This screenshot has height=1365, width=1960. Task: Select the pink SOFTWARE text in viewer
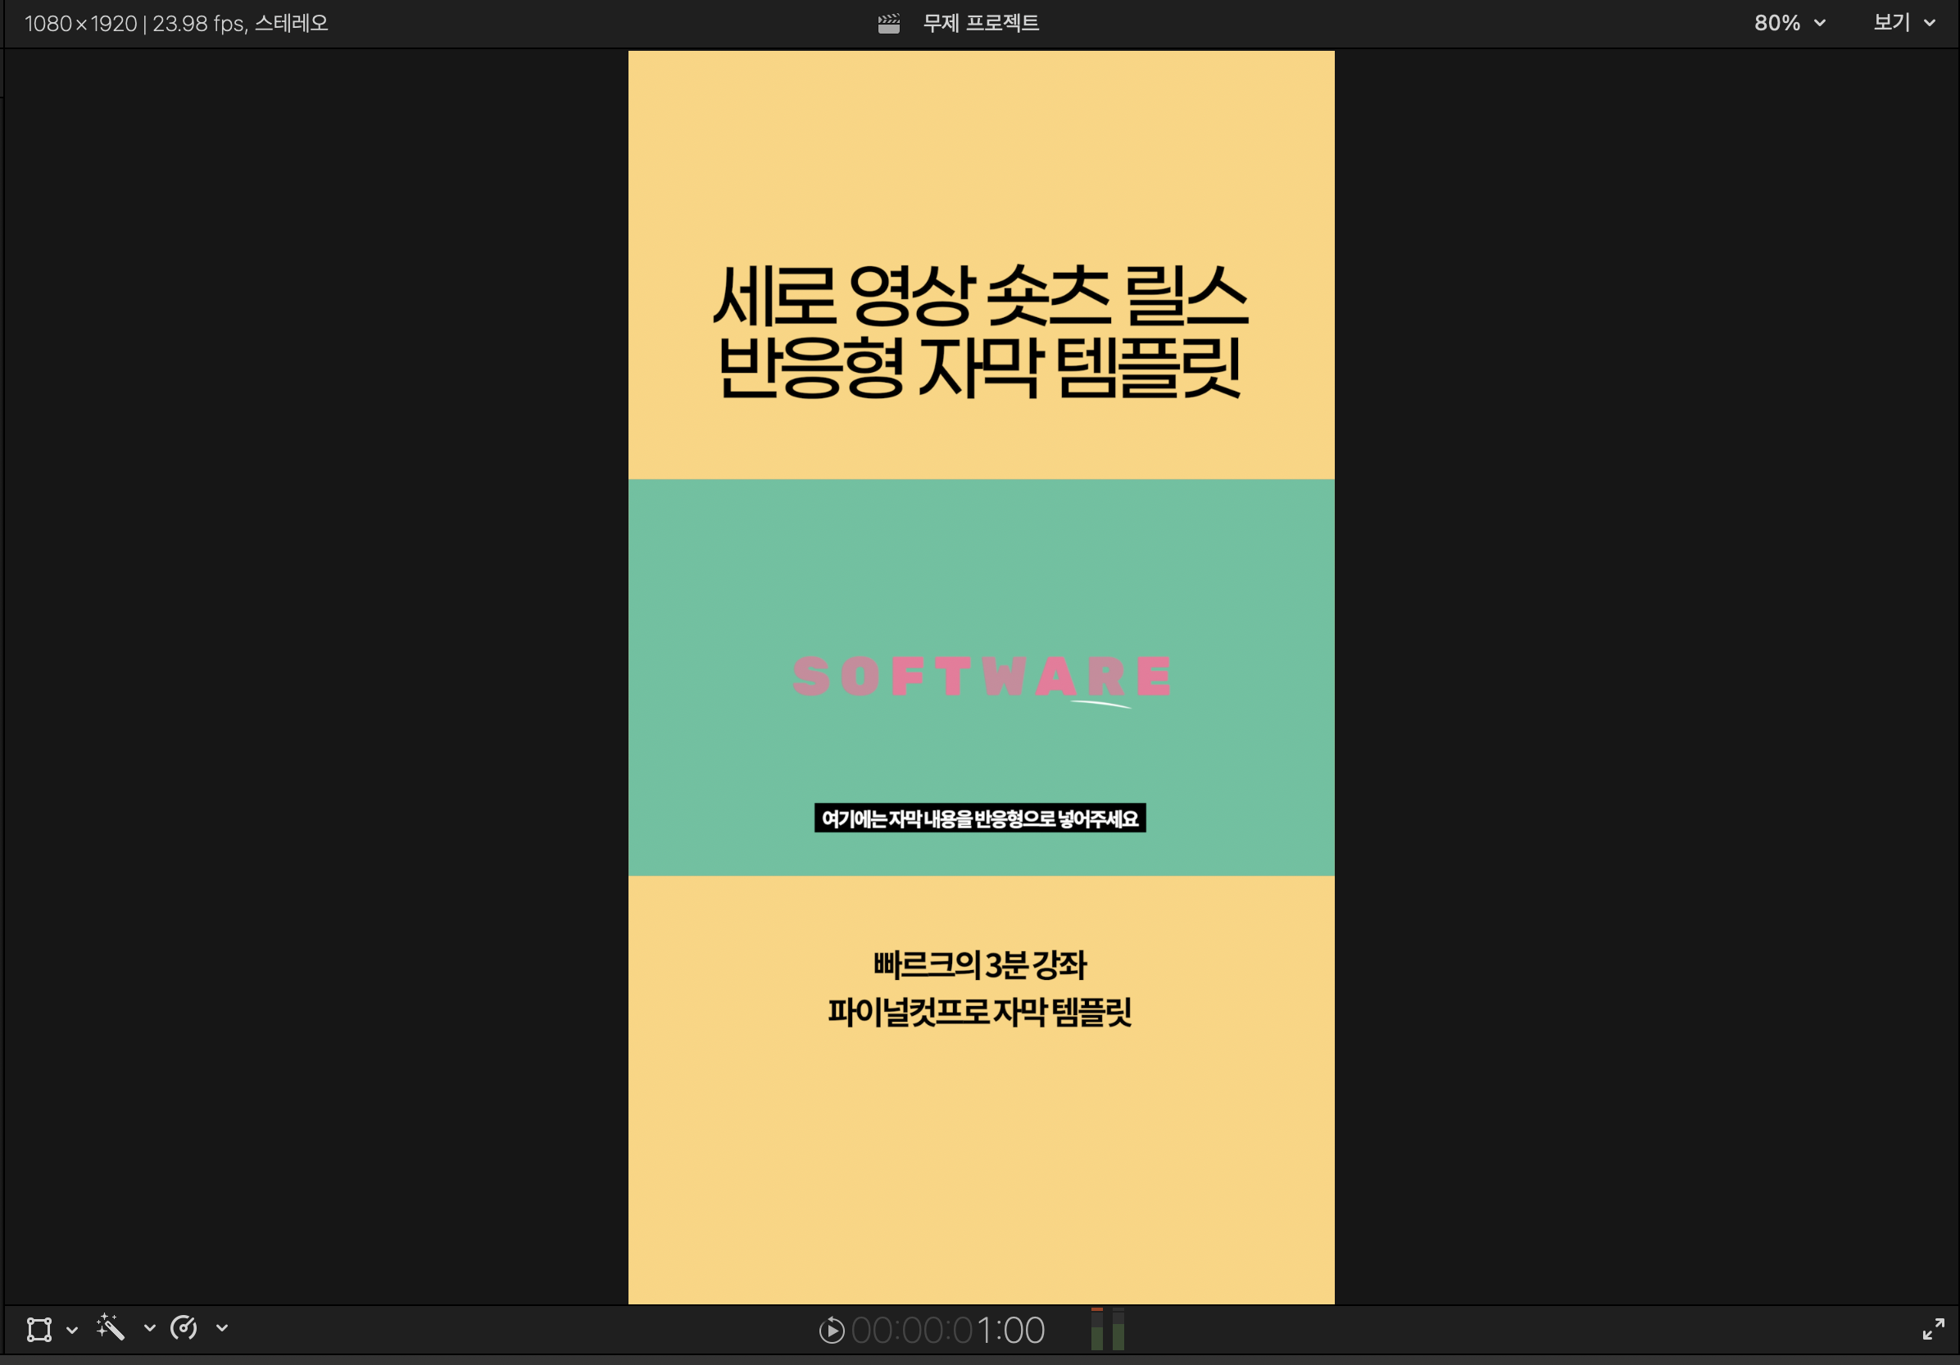(x=982, y=676)
